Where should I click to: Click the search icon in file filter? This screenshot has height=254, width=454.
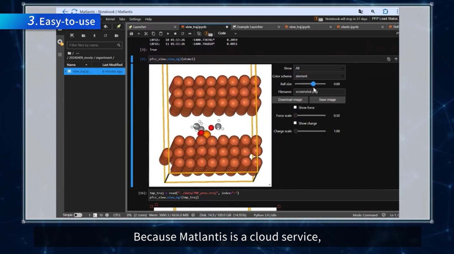pyautogui.click(x=119, y=45)
